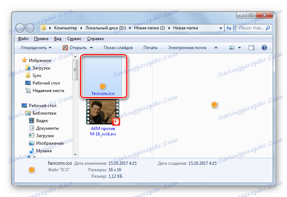This screenshot has height=197, width=287.
Task: Click the orange icon in preview pane
Action: 214,105
